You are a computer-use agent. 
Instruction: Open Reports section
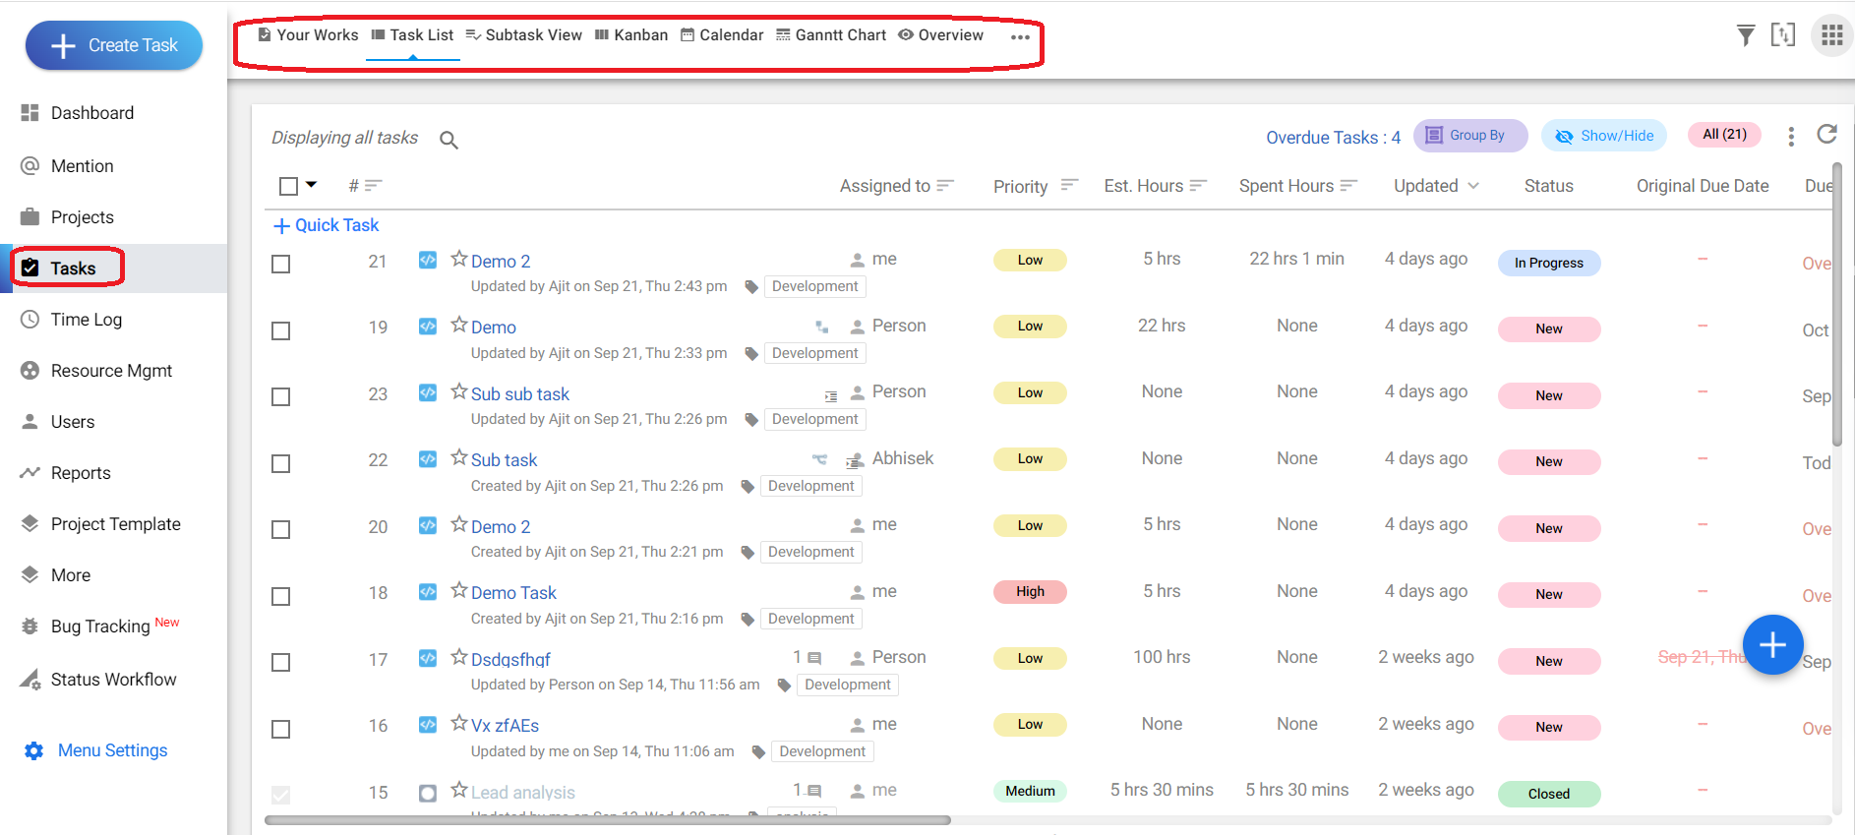point(81,473)
